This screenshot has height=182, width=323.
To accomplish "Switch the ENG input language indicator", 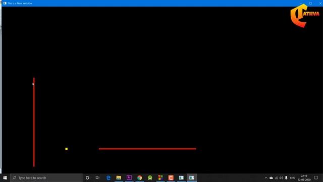I will pos(293,178).
